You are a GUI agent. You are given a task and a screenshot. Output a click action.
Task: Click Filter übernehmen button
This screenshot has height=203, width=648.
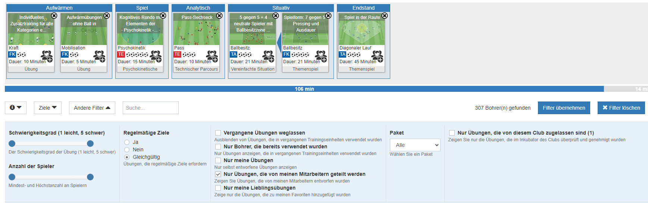[564, 108]
